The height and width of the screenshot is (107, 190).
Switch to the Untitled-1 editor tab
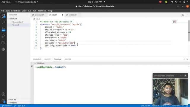click(73, 15)
